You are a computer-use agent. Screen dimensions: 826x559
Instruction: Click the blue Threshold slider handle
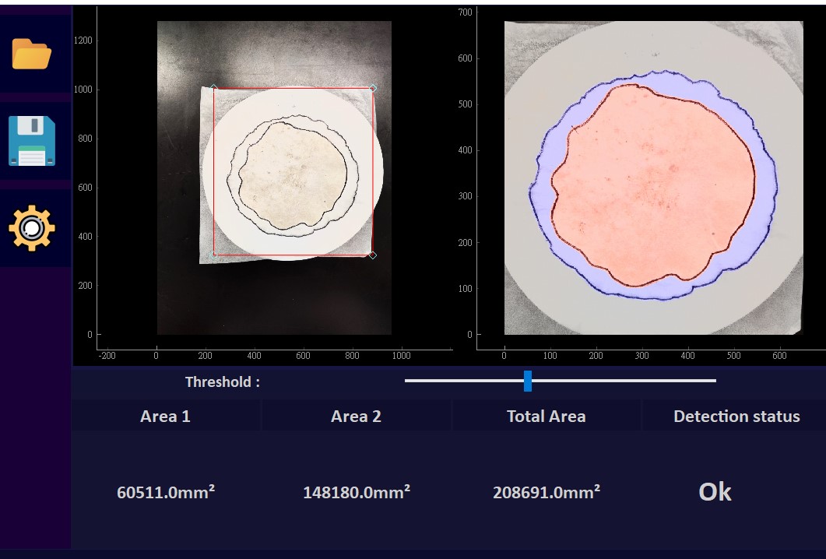[x=528, y=381]
